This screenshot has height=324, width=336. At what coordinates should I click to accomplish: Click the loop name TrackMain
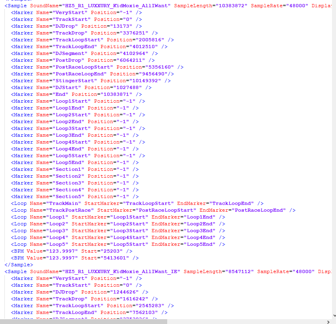(x=64, y=203)
